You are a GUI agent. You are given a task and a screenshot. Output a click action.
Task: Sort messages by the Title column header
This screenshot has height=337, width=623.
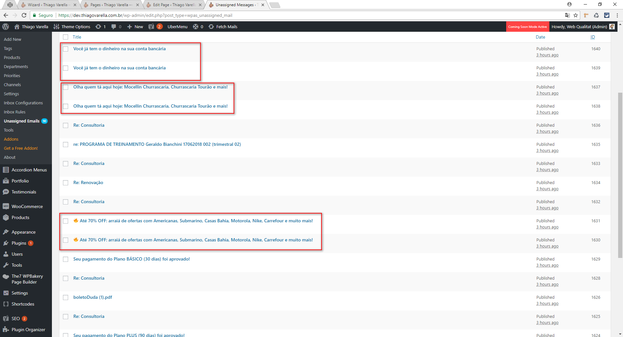(x=77, y=37)
